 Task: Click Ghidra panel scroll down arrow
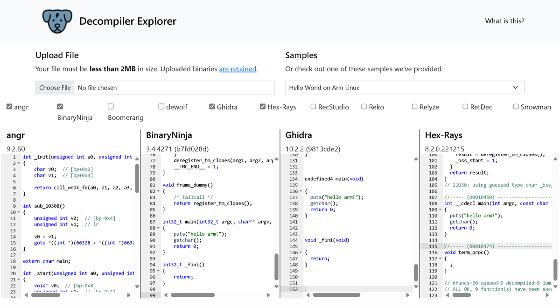point(416,286)
